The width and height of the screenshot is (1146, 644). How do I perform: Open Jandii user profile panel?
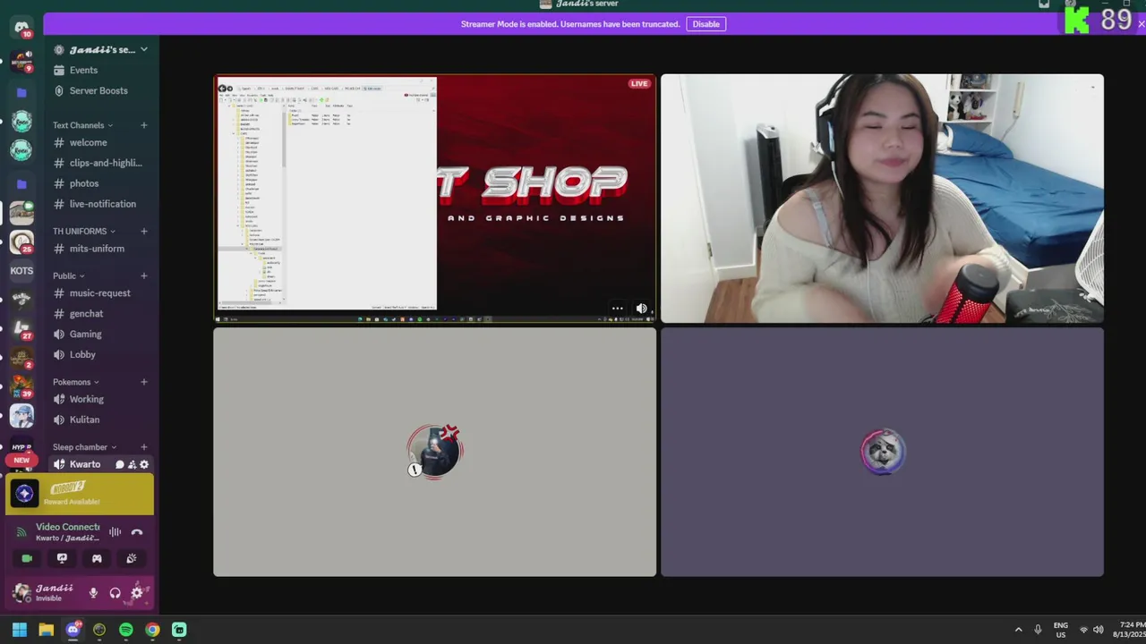45,592
